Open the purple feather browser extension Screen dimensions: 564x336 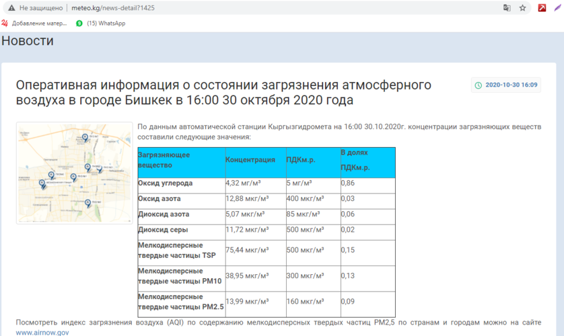click(558, 7)
